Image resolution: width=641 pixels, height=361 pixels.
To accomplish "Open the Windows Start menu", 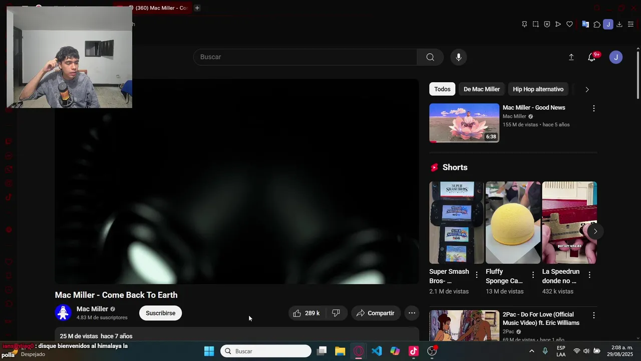I will tap(209, 351).
